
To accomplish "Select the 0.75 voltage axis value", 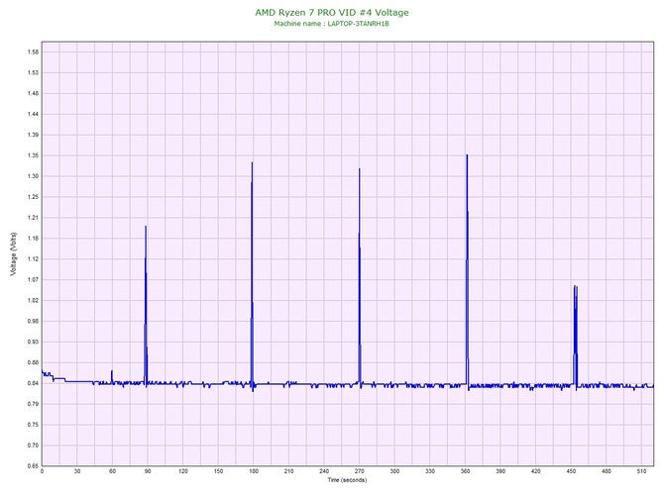I will point(33,425).
